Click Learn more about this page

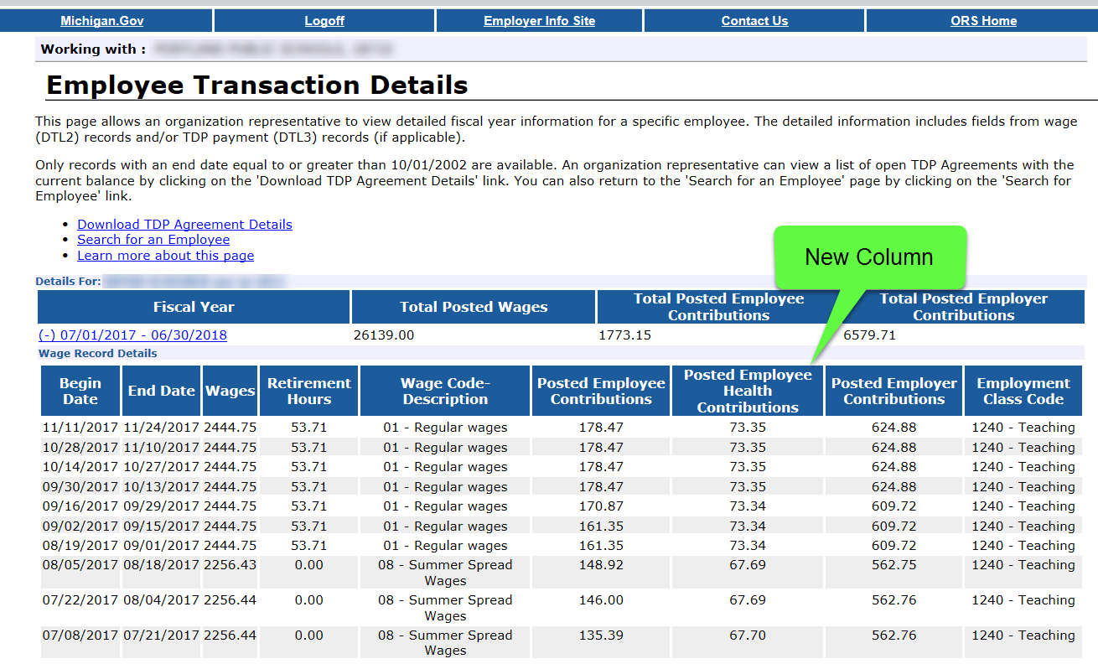[165, 256]
